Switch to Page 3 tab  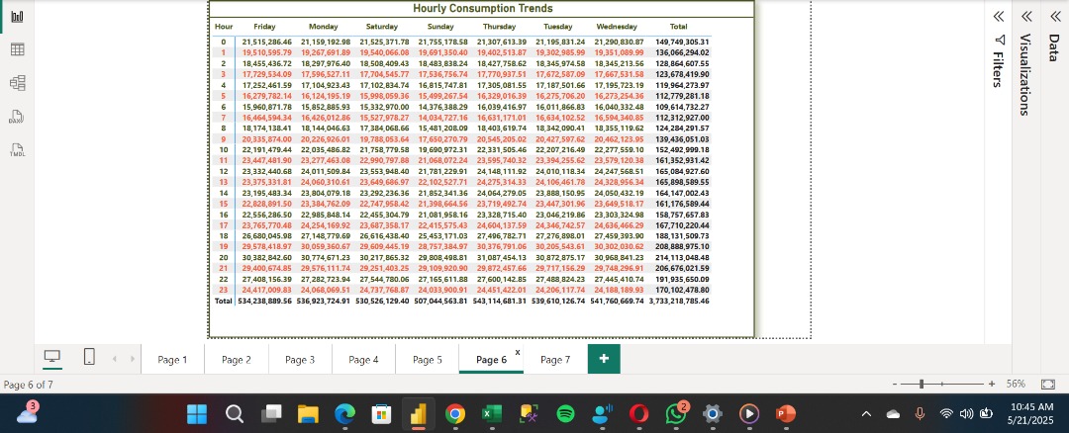[300, 360]
